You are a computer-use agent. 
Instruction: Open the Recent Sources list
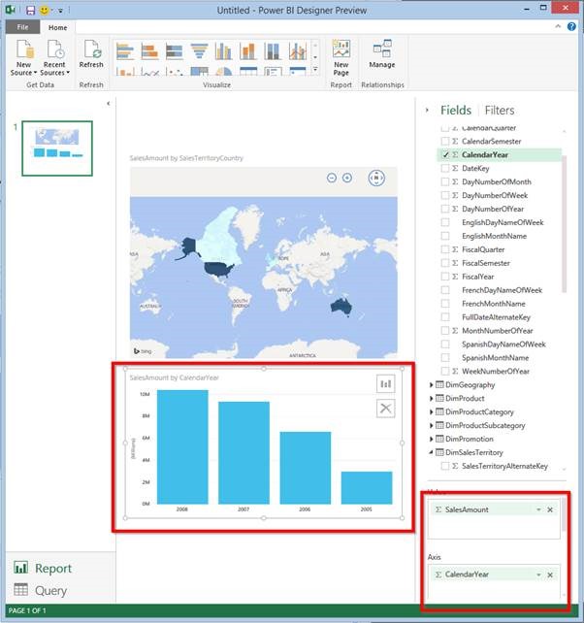[55, 57]
